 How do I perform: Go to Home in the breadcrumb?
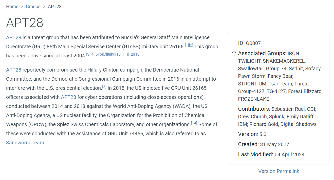tap(12, 7)
